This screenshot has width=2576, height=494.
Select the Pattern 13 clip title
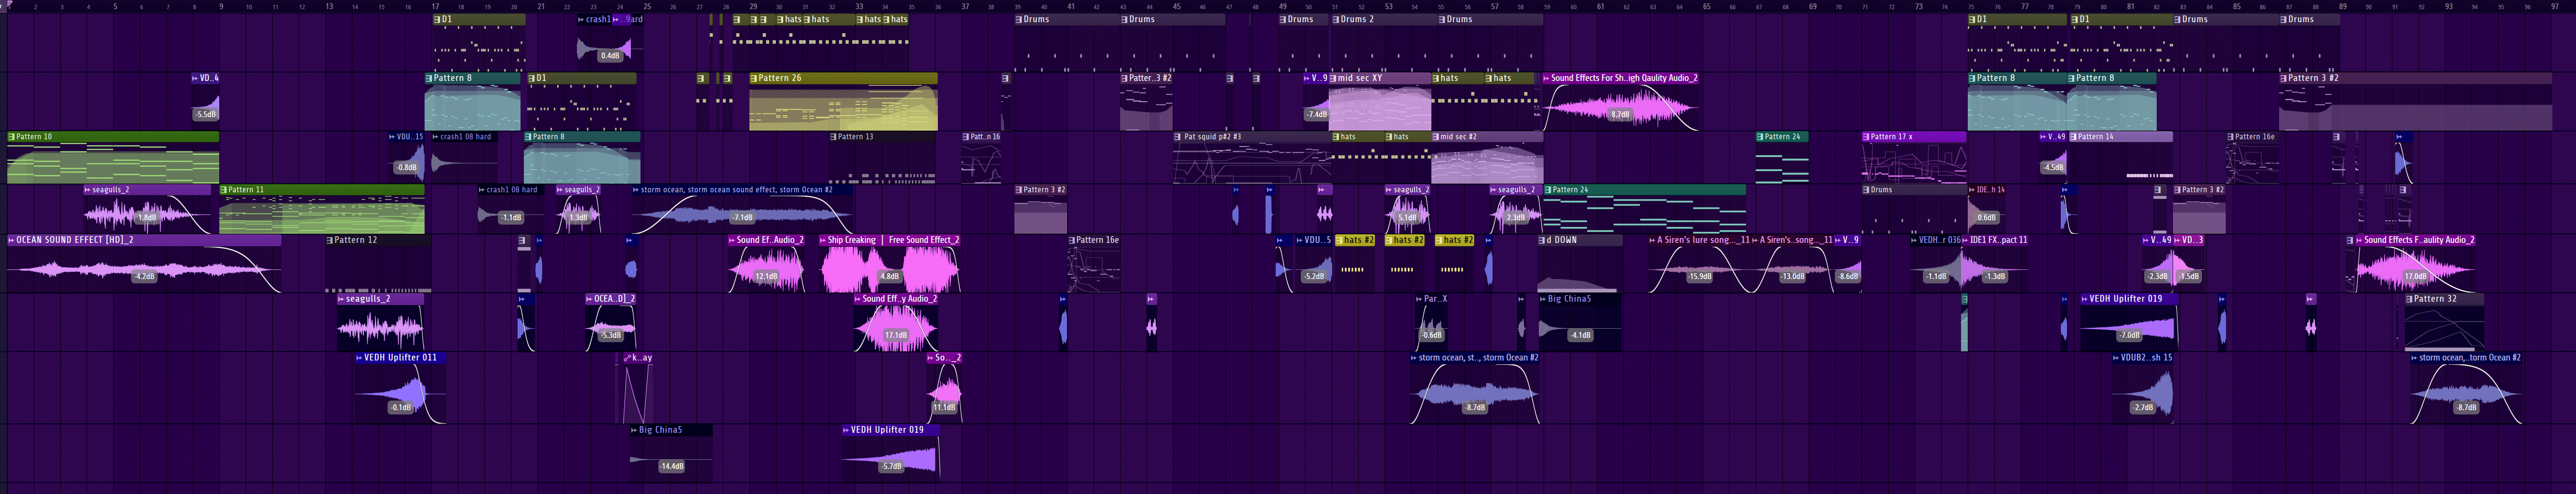pyautogui.click(x=855, y=137)
